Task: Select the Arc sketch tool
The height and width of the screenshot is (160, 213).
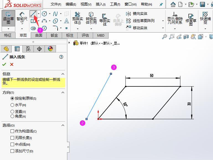Action: (44, 21)
